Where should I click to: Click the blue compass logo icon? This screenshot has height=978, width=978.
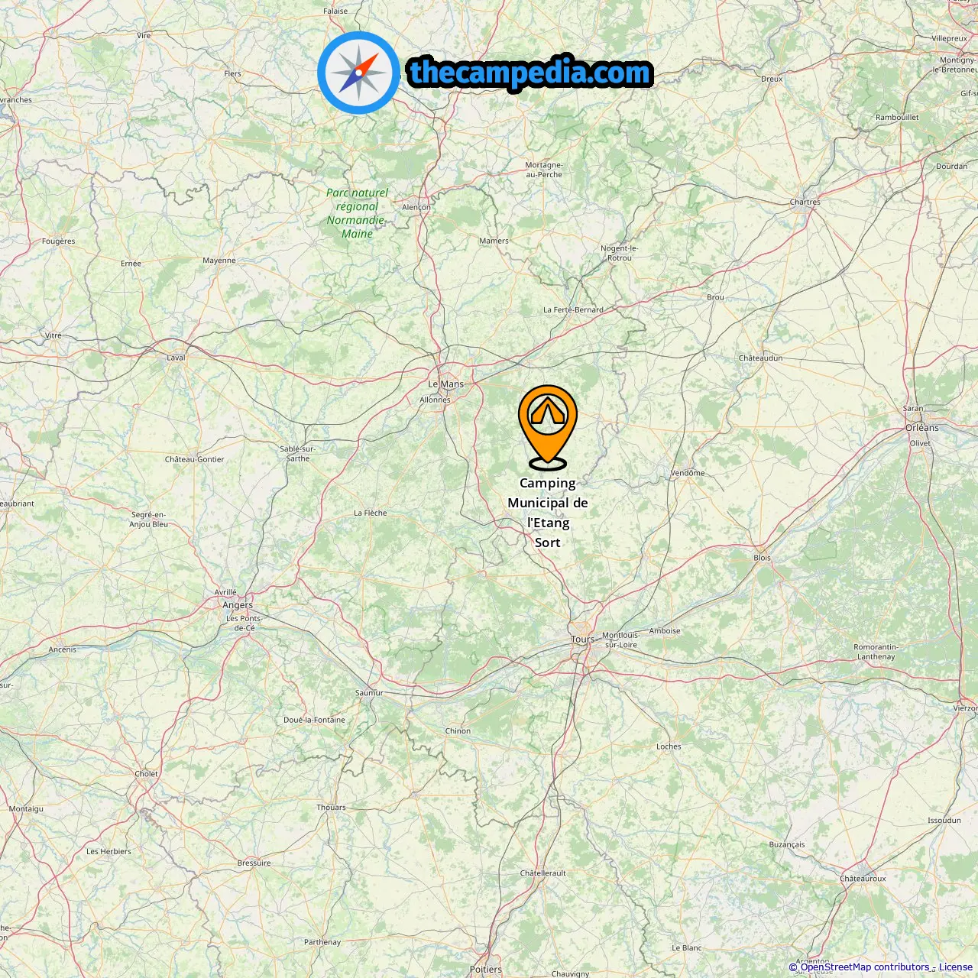tap(358, 73)
